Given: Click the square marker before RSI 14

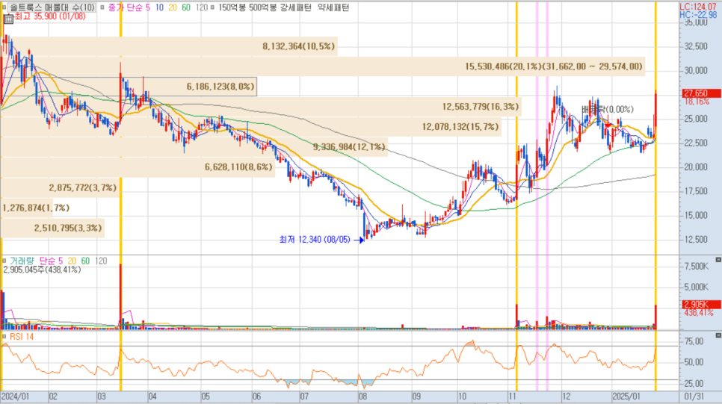Looking at the screenshot, I should [x=4, y=337].
